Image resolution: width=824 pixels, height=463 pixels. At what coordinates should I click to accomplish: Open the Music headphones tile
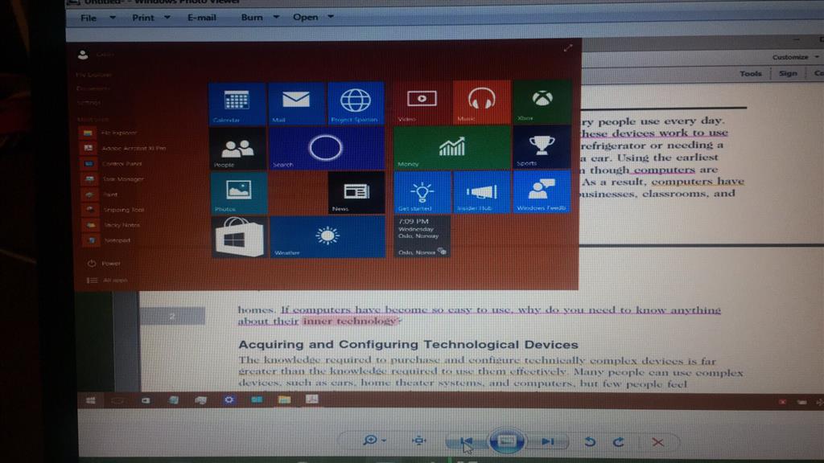(x=482, y=102)
